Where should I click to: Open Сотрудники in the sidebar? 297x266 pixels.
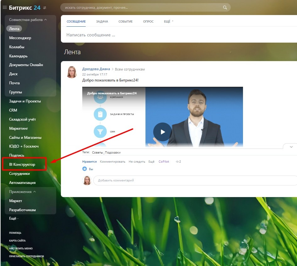coord(19,174)
